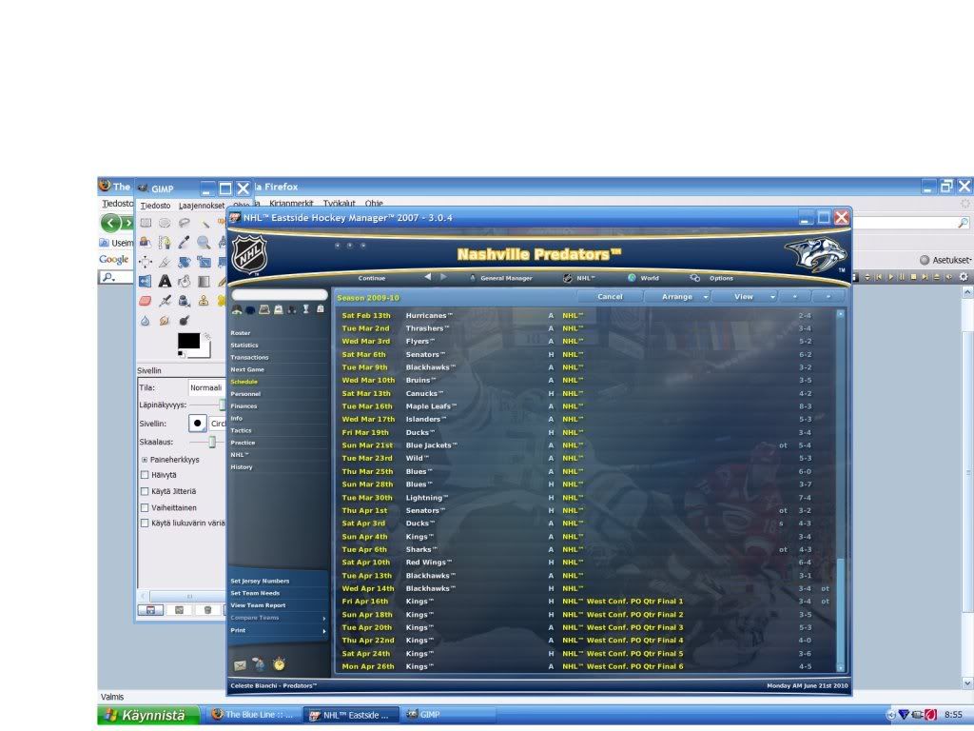Select the Move tool in GIMP toolbox
The height and width of the screenshot is (731, 974).
pos(146,262)
